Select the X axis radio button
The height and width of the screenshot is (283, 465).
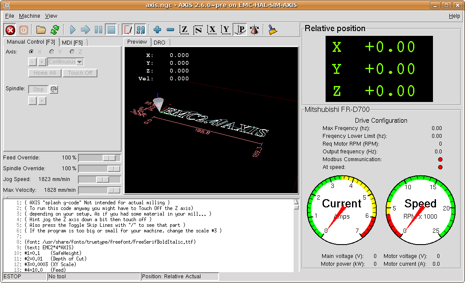[31, 52]
